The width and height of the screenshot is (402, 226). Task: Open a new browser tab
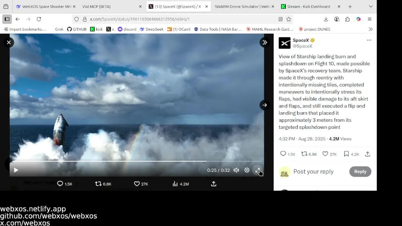click(x=350, y=7)
